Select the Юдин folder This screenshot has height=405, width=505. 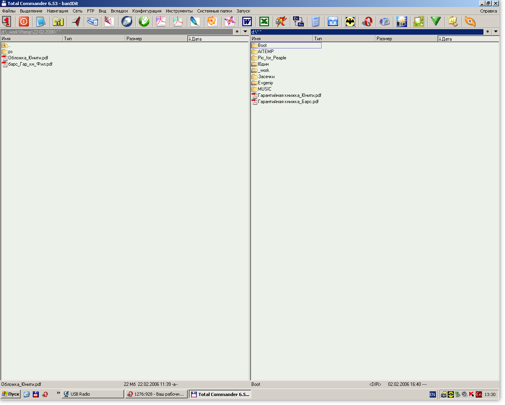click(x=260, y=64)
